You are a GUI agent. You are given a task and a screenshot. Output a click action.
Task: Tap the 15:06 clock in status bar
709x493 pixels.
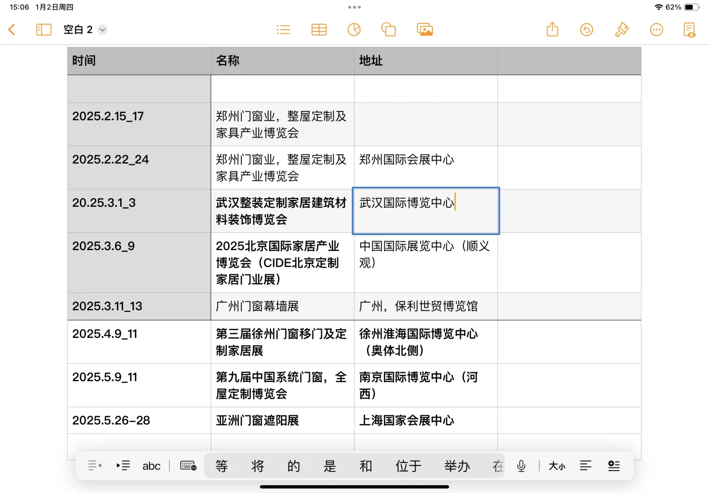[19, 7]
